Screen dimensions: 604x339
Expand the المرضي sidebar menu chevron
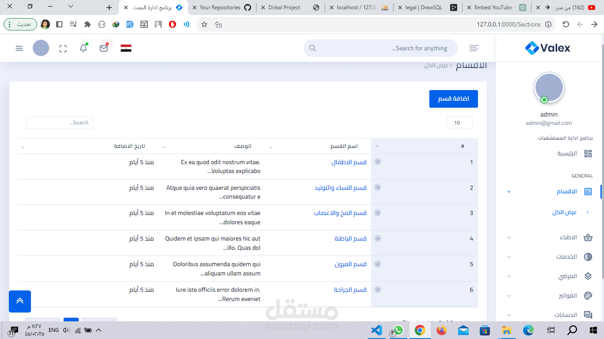[509, 276]
